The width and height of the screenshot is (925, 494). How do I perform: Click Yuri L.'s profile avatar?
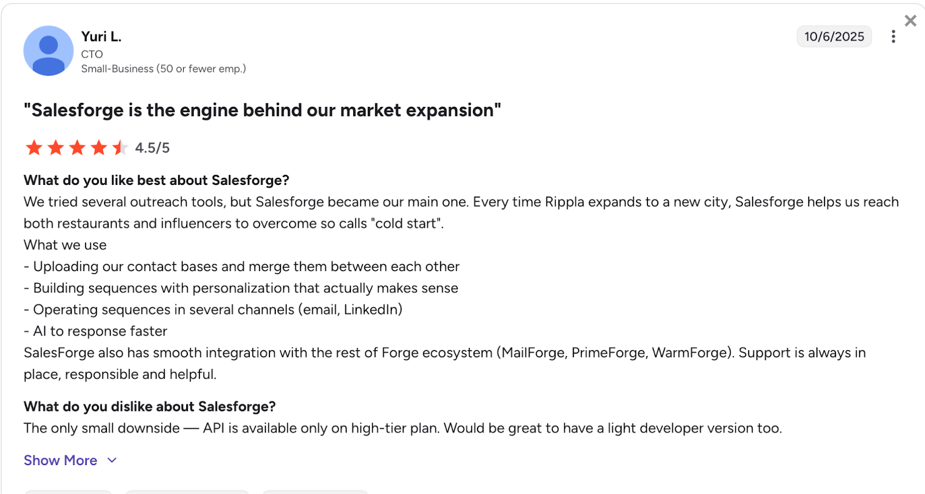pyautogui.click(x=49, y=51)
